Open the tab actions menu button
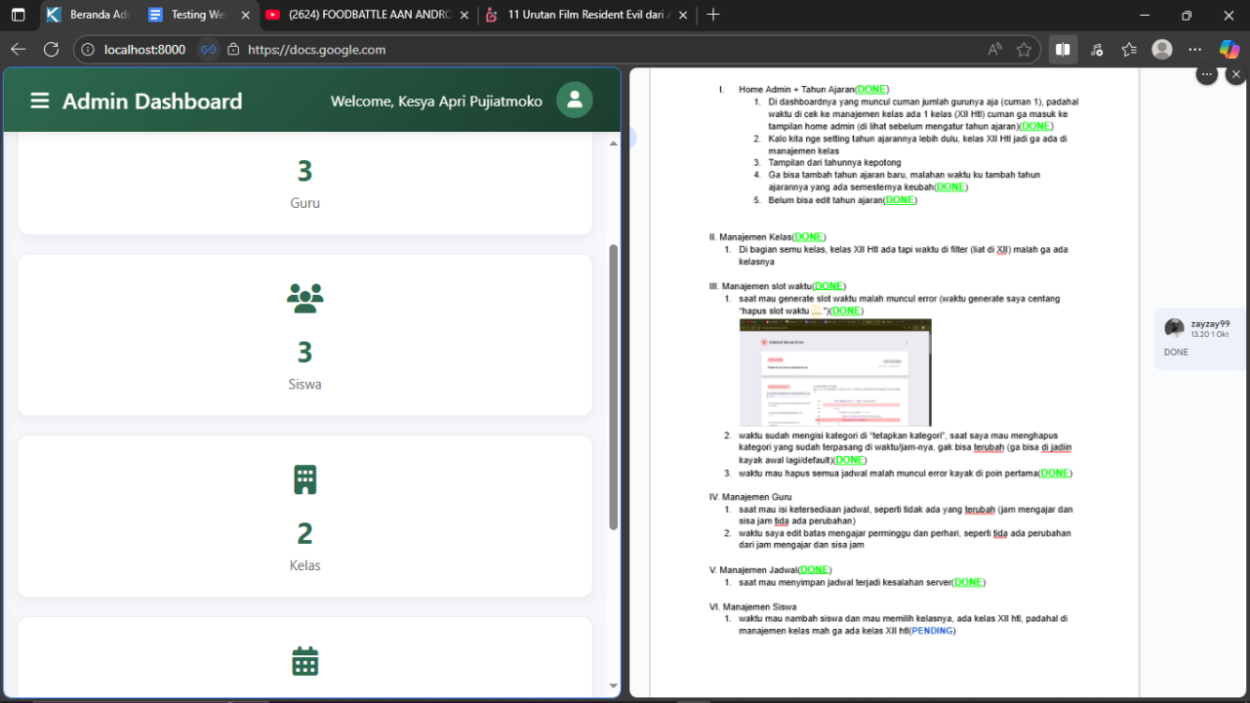The height and width of the screenshot is (703, 1250). [x=18, y=15]
